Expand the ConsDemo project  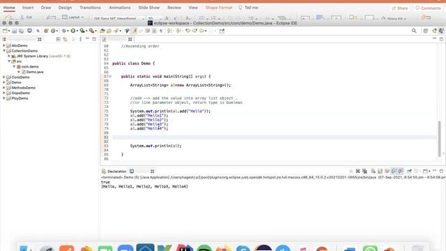pyautogui.click(x=4, y=77)
